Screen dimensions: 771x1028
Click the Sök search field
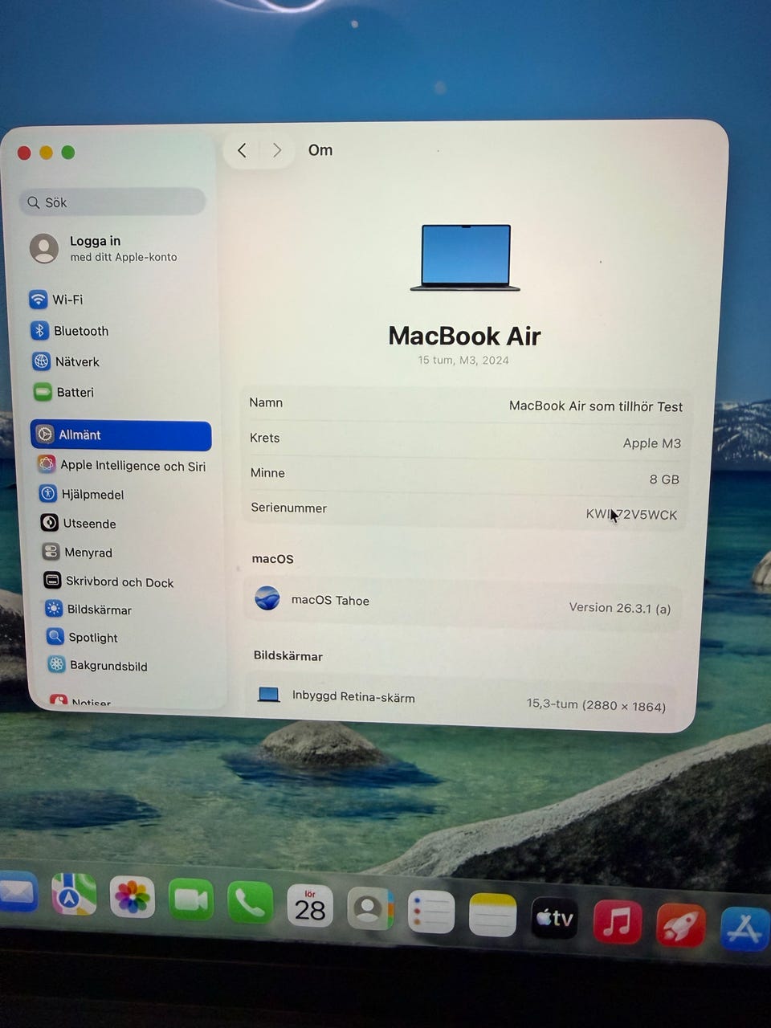(112, 202)
